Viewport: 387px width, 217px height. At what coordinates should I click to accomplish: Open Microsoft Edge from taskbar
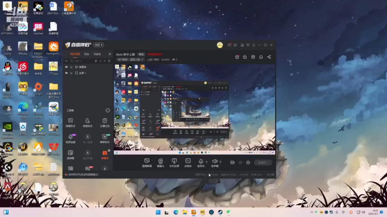(x=176, y=212)
